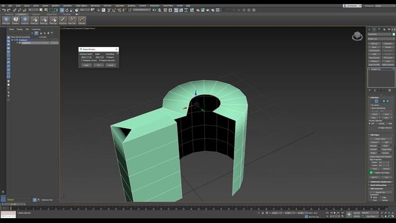This screenshot has height=223, width=396.
Task: Open the user sign-in dropdown
Action: [x=352, y=6]
